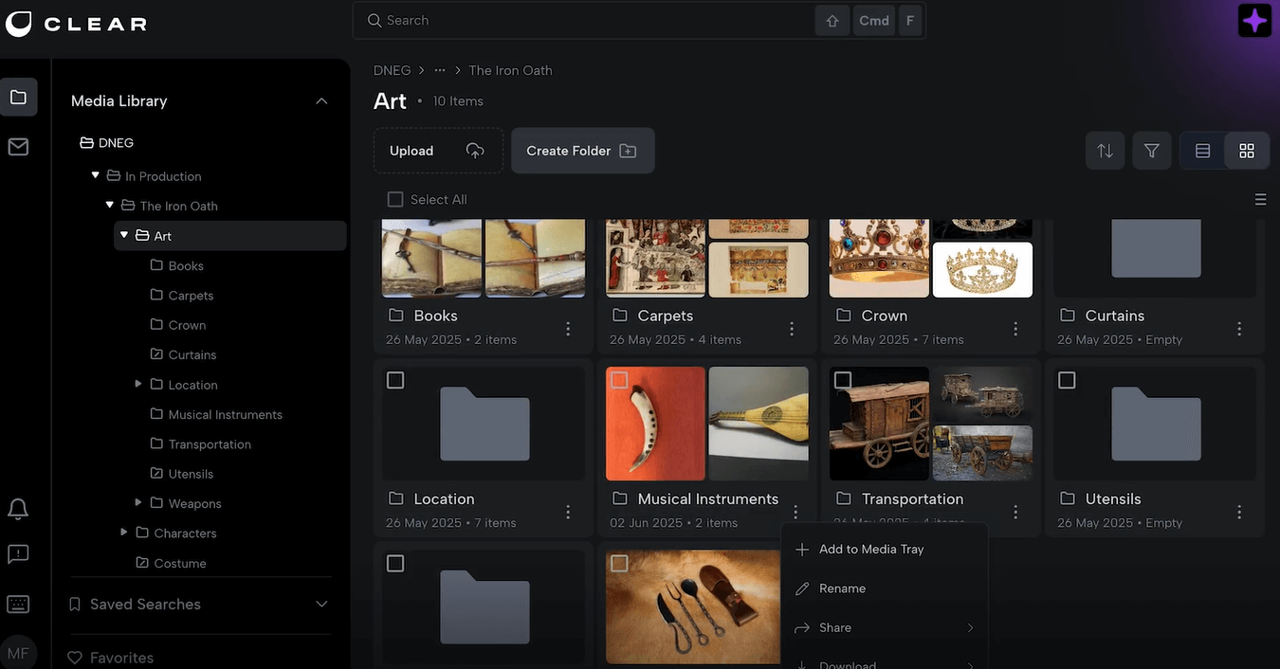Open the filter funnel icon

[1152, 151]
